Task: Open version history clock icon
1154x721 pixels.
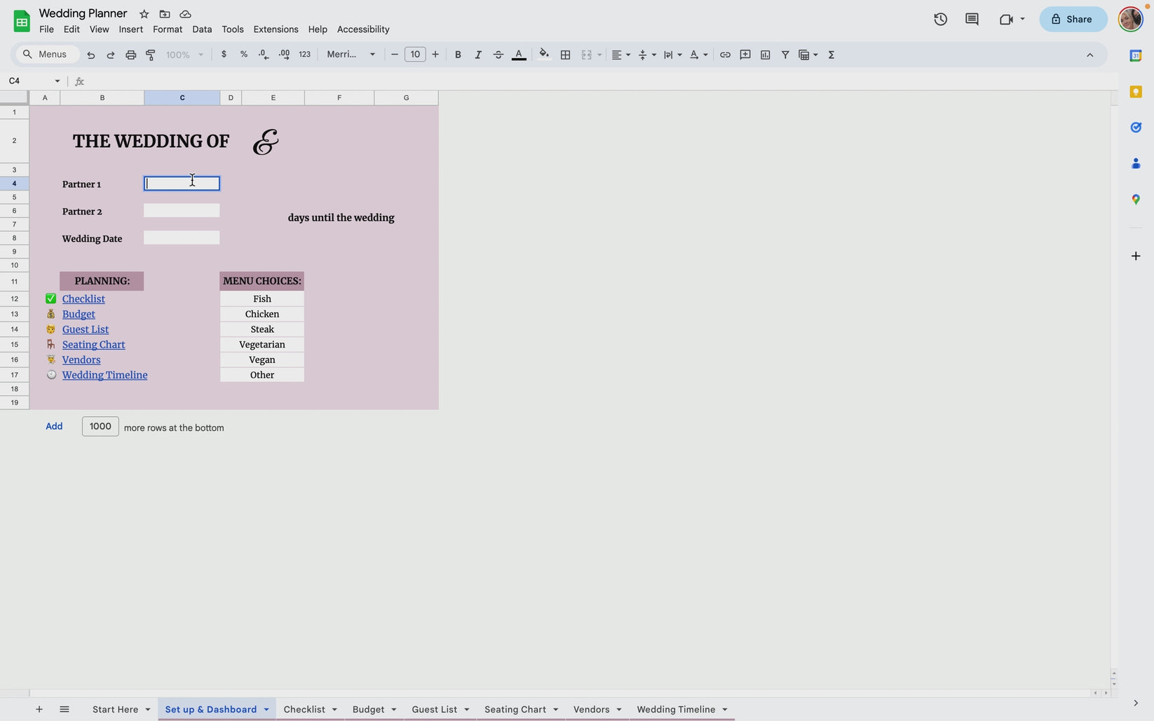Action: click(940, 20)
